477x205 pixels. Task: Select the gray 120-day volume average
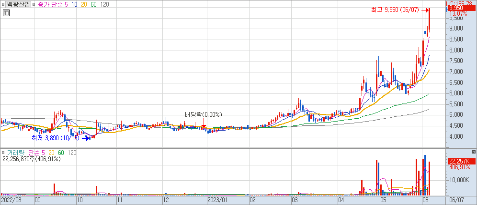pos(72,153)
